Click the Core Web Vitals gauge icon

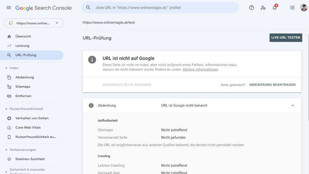9,128
